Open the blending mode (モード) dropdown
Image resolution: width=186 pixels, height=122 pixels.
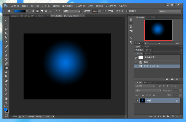pyautogui.click(x=72, y=11)
